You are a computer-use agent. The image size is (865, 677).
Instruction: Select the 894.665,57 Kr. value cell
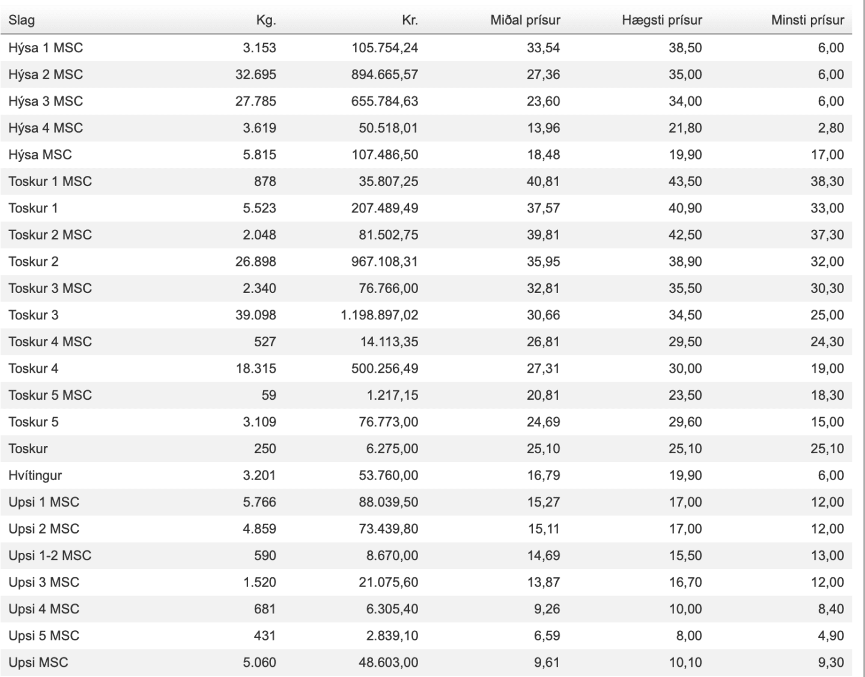pyautogui.click(x=385, y=74)
